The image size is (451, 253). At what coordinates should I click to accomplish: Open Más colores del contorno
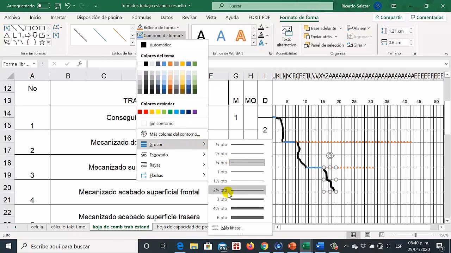click(174, 134)
